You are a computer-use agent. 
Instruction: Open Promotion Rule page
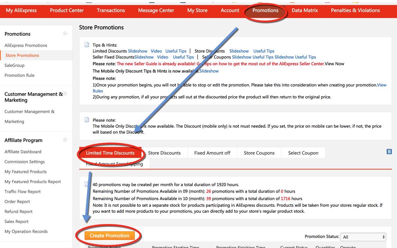[x=20, y=75]
